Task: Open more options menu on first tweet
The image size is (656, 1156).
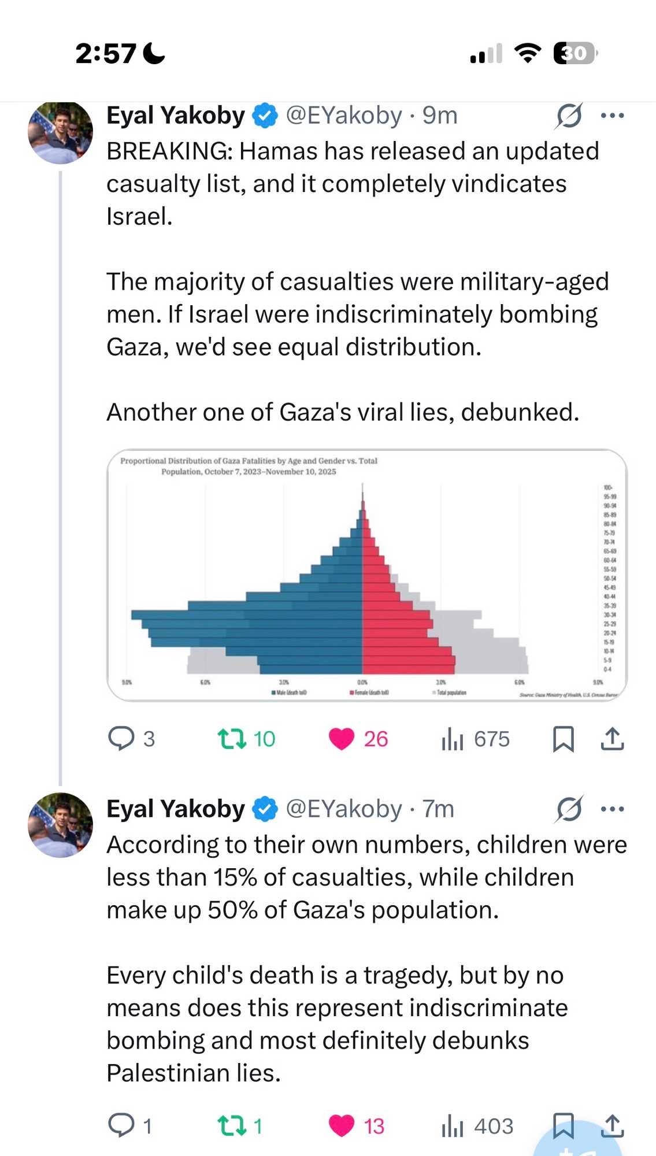Action: pos(613,116)
